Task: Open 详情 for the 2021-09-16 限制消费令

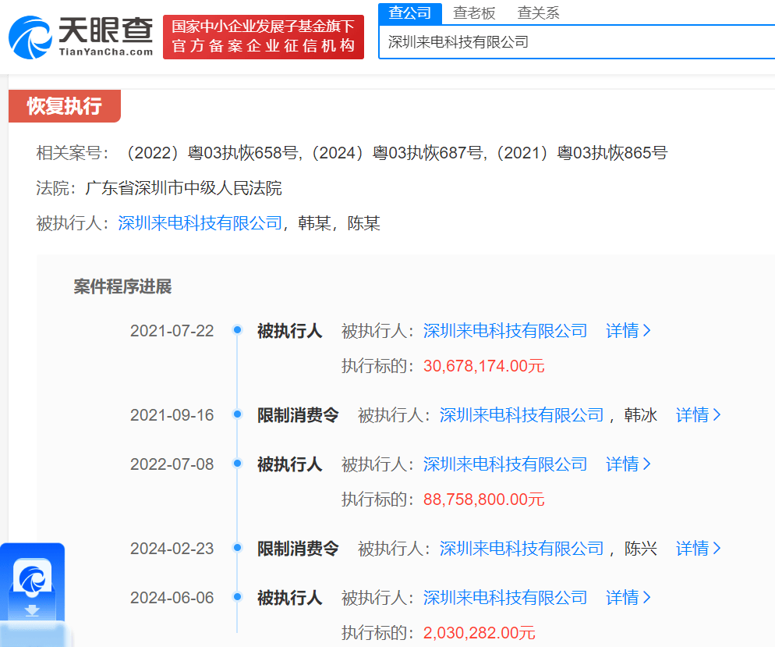Action: pyautogui.click(x=698, y=415)
